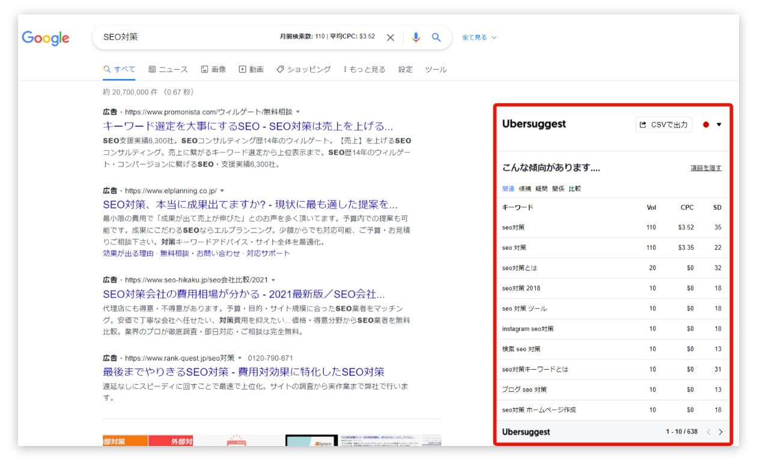
Task: Open the promonista ad result title
Action: [x=248, y=126]
